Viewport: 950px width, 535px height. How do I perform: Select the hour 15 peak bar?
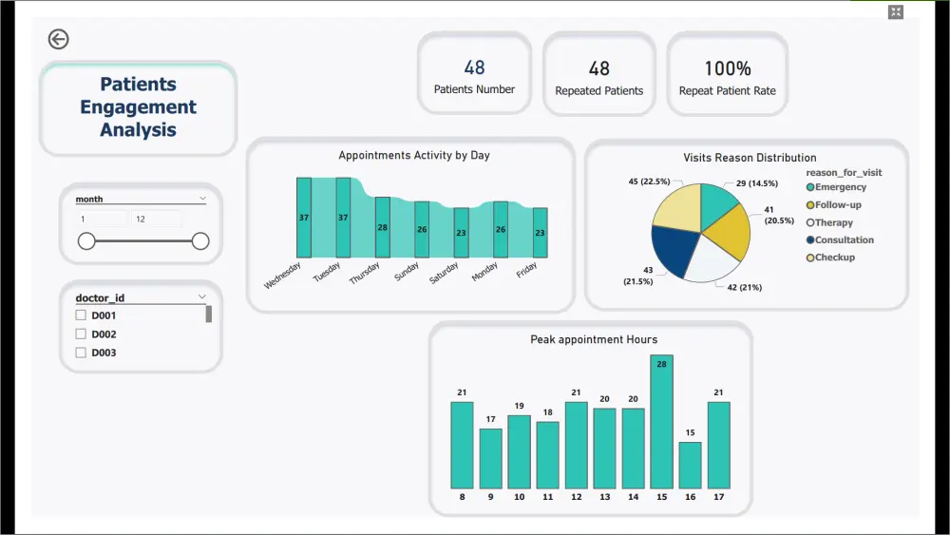(x=661, y=422)
